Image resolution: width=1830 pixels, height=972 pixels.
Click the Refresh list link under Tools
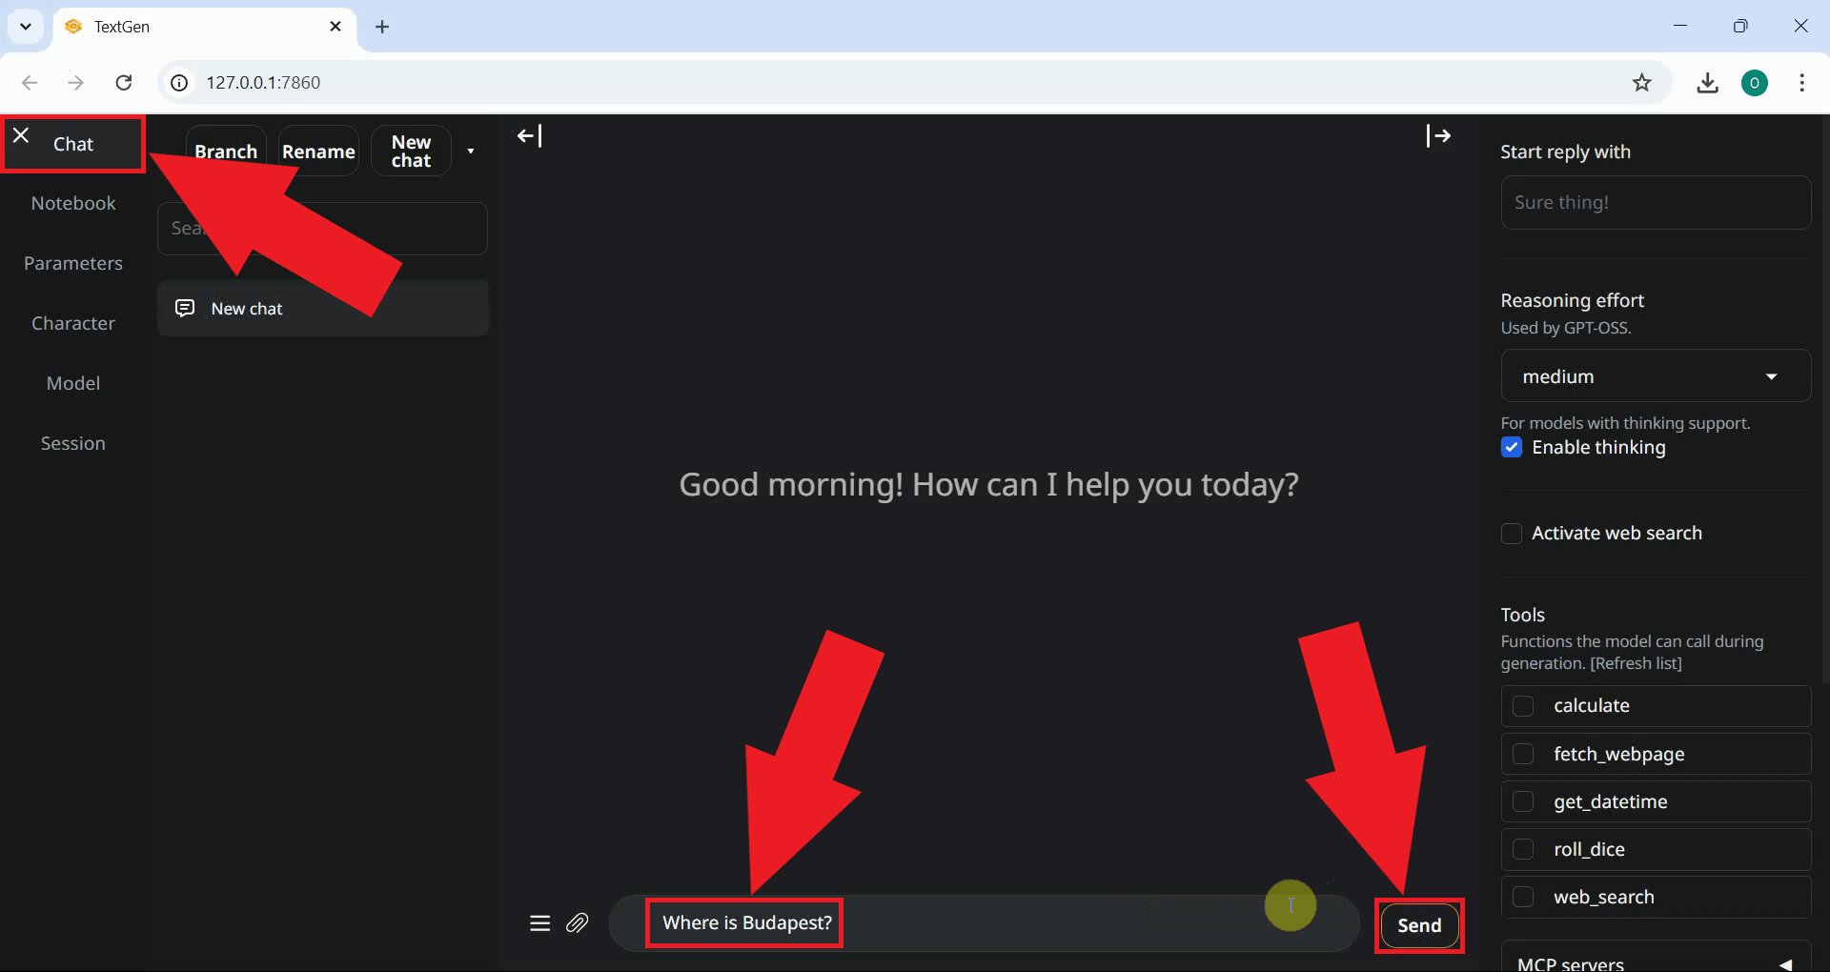click(x=1637, y=663)
